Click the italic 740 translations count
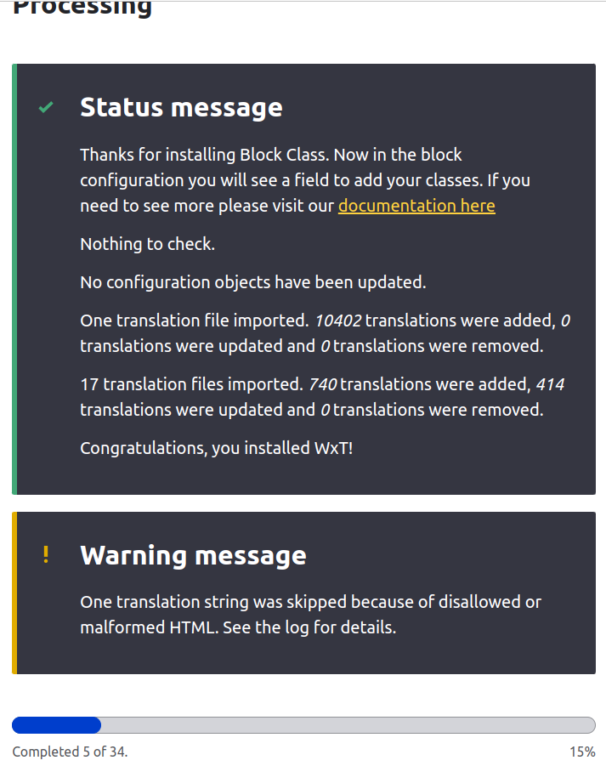 tap(322, 384)
